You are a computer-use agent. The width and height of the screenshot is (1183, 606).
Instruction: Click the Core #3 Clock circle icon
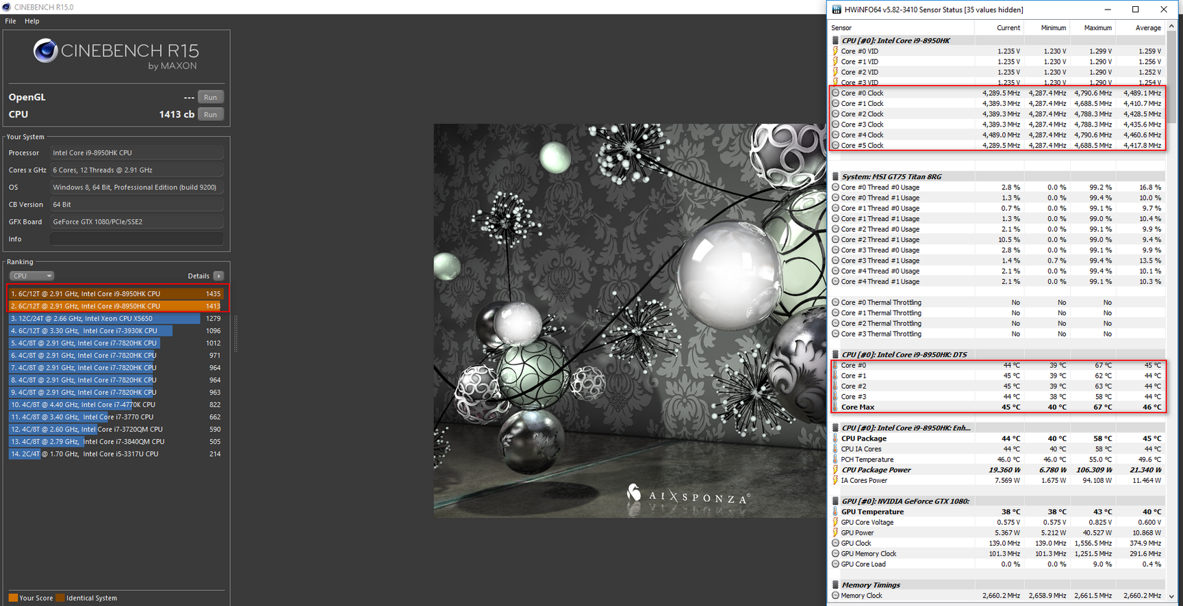tap(835, 124)
